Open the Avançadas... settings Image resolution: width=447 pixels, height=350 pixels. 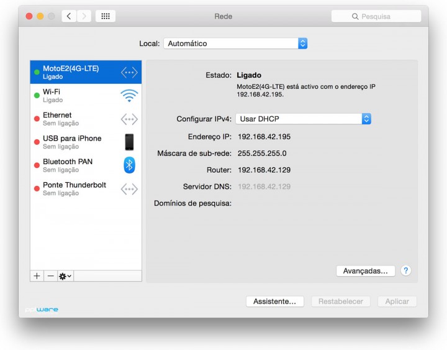[366, 270]
